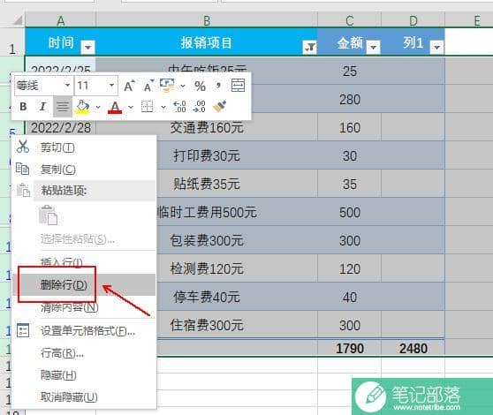Select the Format Painter brush icon
The image size is (493, 415).
219,107
